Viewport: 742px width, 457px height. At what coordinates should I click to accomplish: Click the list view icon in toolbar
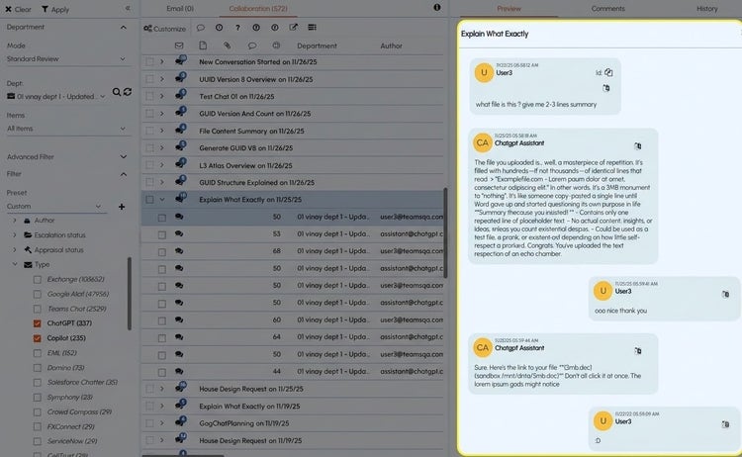[x=313, y=28]
